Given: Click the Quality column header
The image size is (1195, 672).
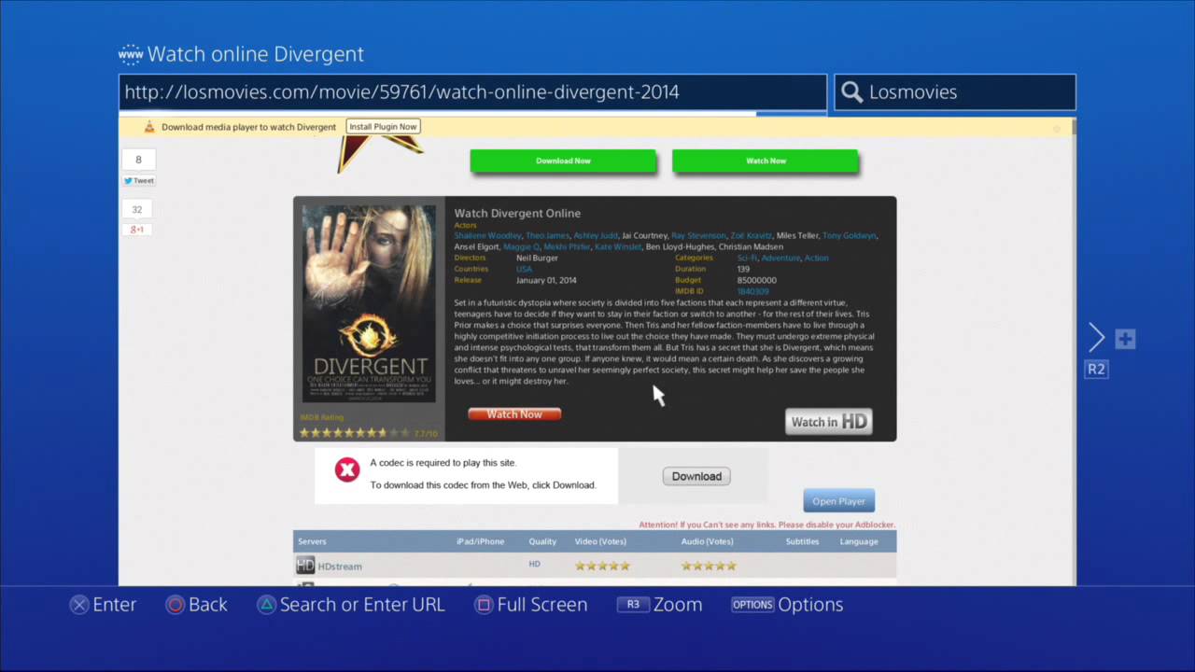Looking at the screenshot, I should (542, 541).
